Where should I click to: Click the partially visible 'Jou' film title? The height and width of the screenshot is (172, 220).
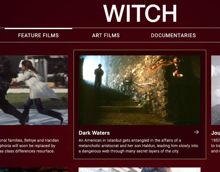click(216, 133)
